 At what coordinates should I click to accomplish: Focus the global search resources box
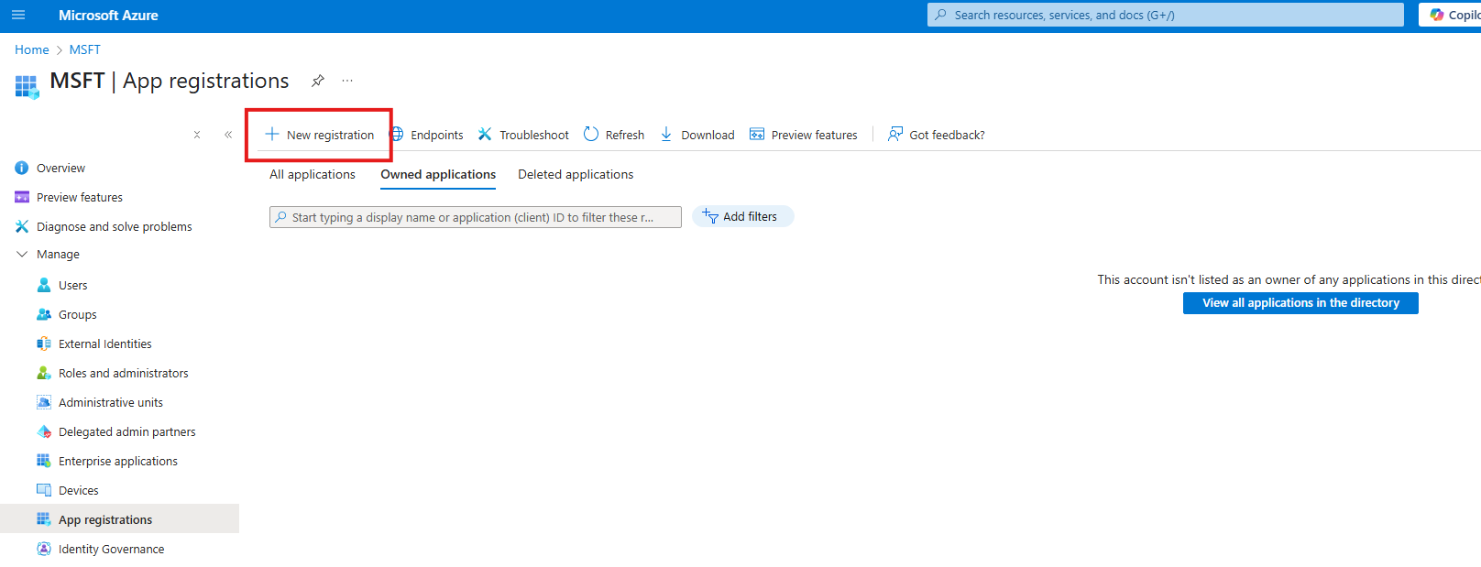1164,15
